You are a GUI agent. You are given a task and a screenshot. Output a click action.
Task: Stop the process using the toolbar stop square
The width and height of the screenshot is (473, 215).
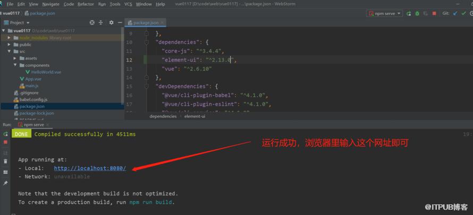pyautogui.click(x=434, y=14)
